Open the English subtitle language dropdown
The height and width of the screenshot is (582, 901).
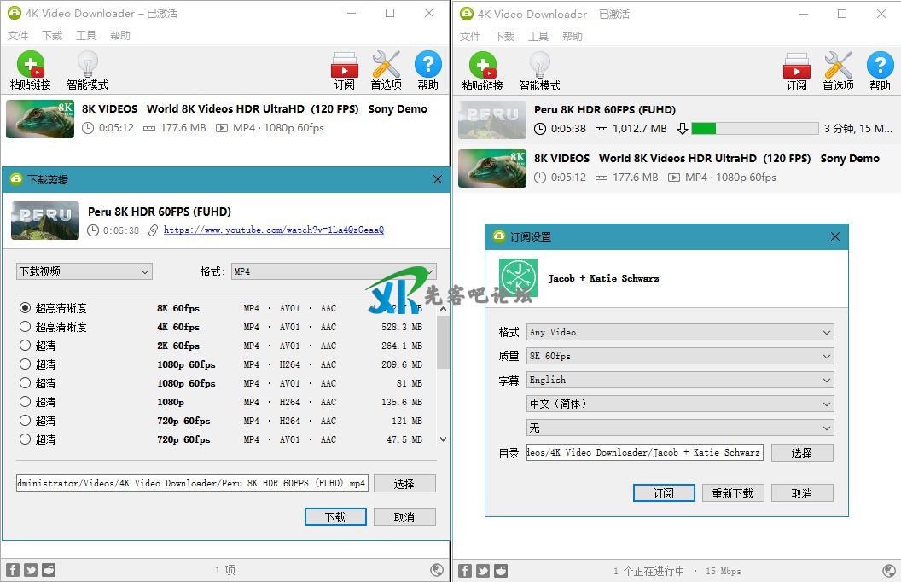[x=679, y=380]
